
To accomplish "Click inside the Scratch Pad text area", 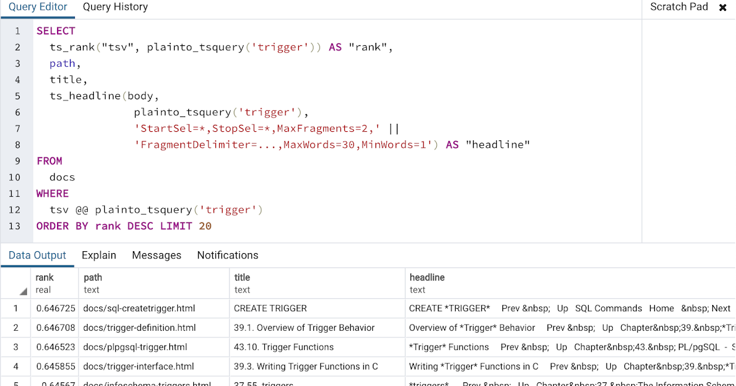I will tap(687, 123).
